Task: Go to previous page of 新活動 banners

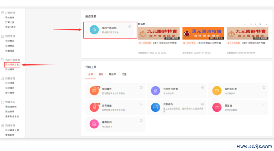Action: point(245,24)
